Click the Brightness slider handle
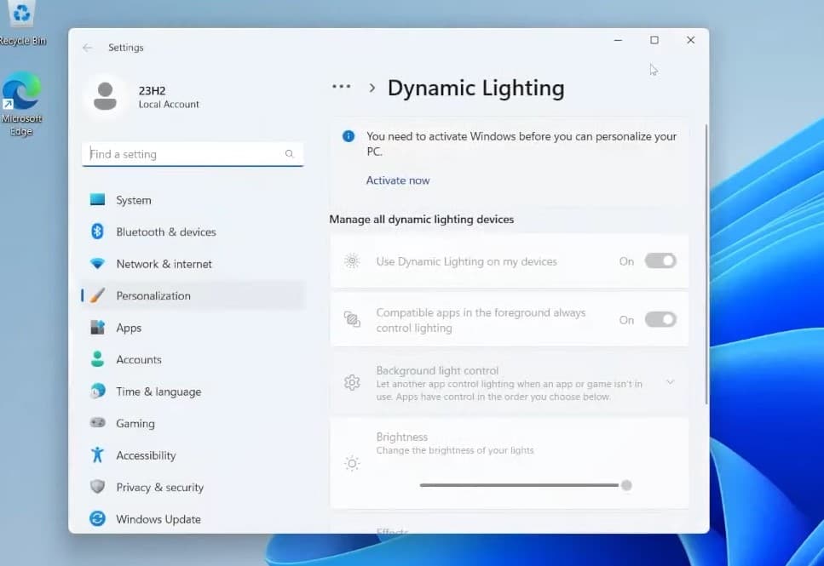Image resolution: width=824 pixels, height=566 pixels. [x=626, y=485]
